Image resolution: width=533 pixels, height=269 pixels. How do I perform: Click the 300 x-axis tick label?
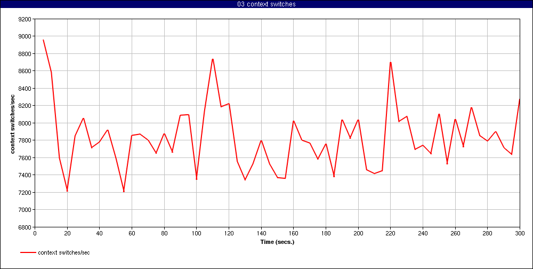[x=520, y=234]
